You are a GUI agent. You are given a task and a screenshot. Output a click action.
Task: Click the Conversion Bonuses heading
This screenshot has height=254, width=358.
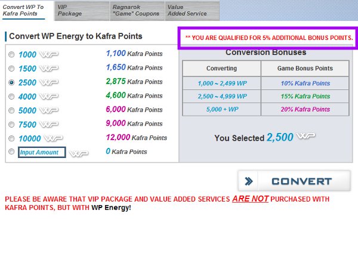[x=266, y=52]
